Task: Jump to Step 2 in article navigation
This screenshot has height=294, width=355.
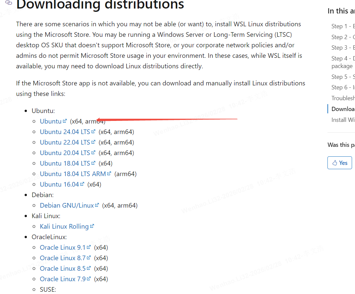Action: (343, 37)
